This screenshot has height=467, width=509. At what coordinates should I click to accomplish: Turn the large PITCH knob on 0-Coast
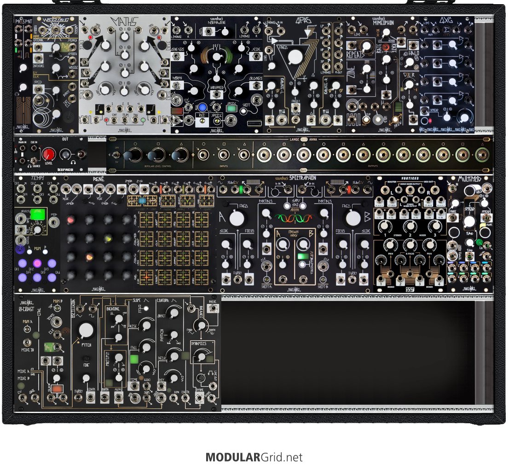coord(86,330)
